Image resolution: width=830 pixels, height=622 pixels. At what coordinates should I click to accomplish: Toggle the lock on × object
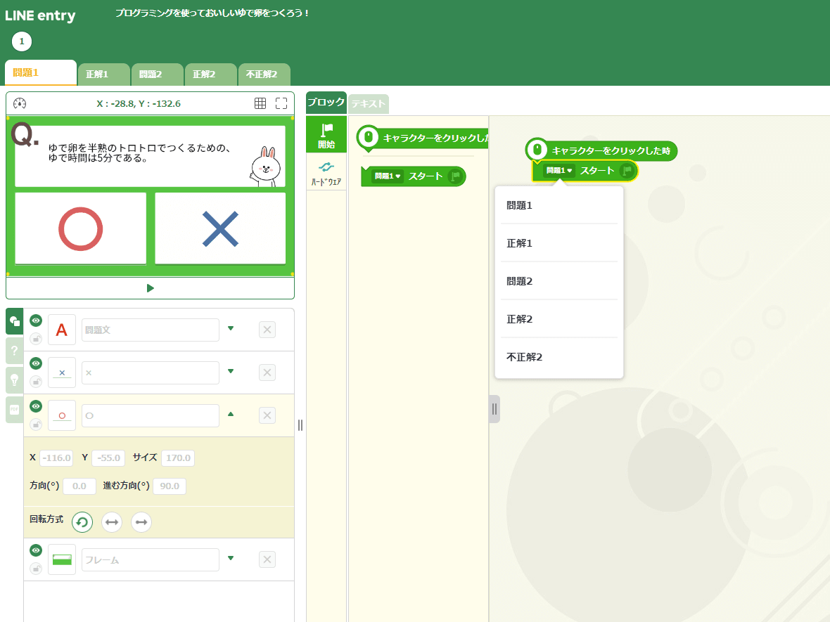[x=36, y=382]
